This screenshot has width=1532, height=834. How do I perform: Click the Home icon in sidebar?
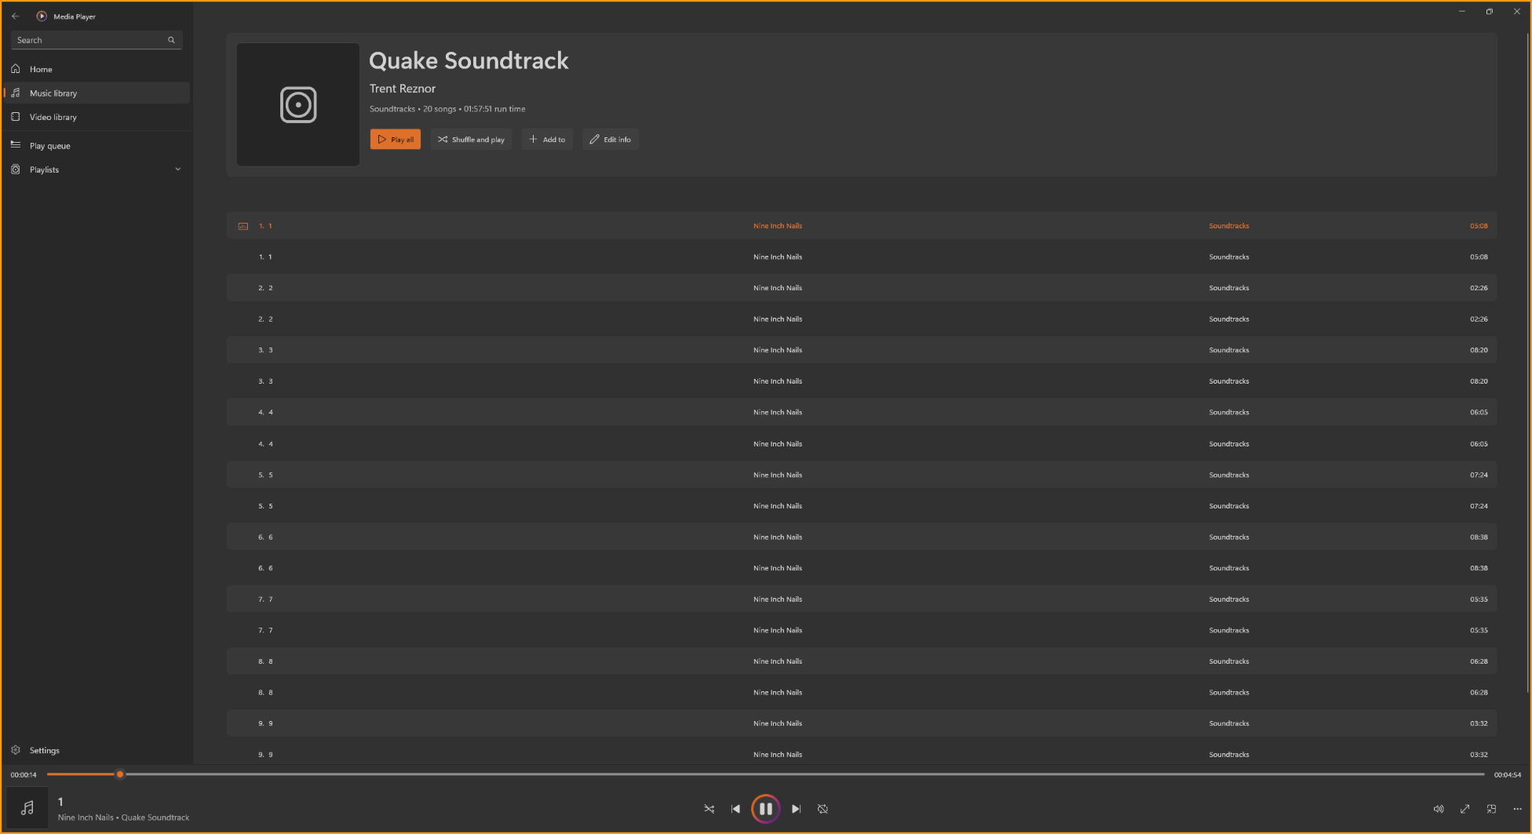click(x=16, y=69)
